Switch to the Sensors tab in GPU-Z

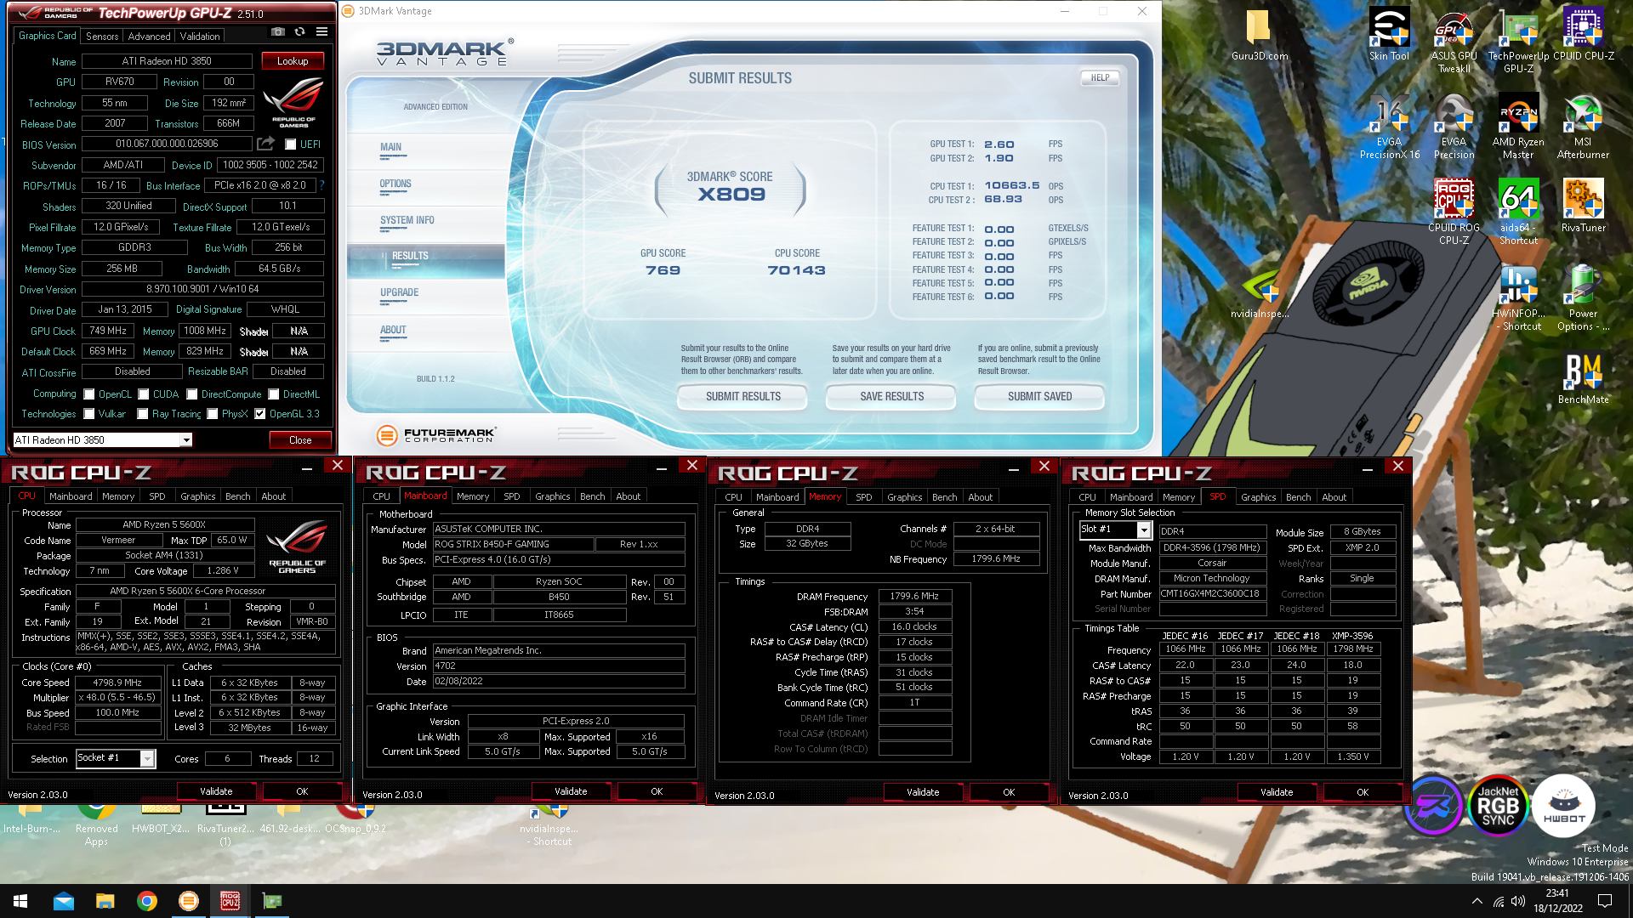click(102, 37)
